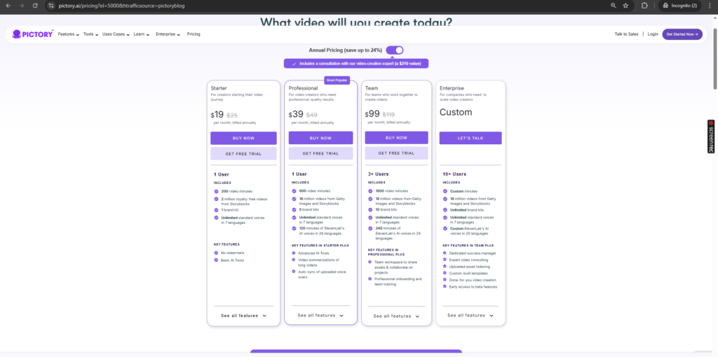The height and width of the screenshot is (357, 718).
Task: Click Talk to Sales link
Action: (626, 34)
